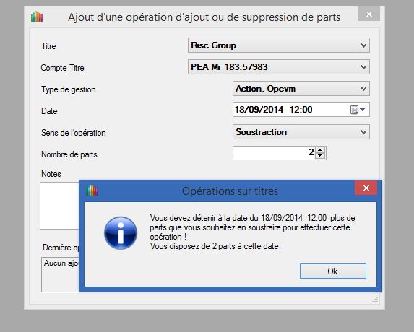
Task: Click the window resize grip at bottom corner
Action: [375, 300]
